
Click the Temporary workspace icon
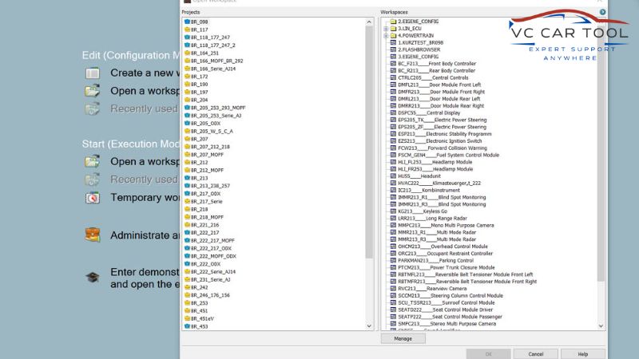[x=93, y=198]
